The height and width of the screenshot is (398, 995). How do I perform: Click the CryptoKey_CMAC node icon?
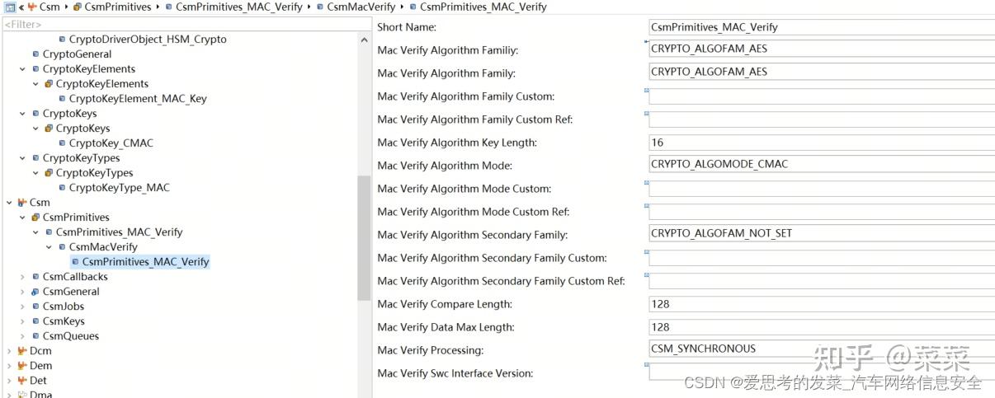(62, 143)
